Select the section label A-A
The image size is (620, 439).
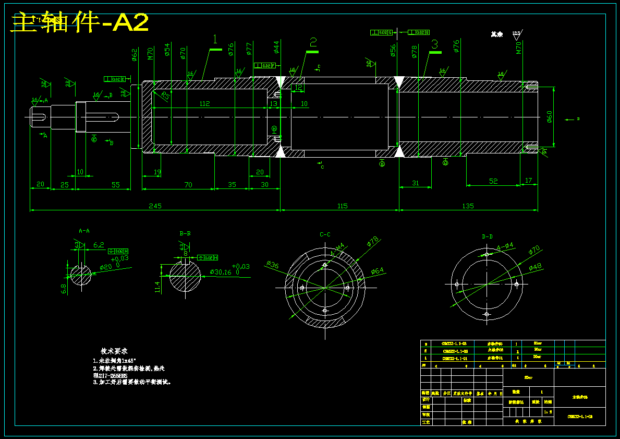[x=84, y=231]
